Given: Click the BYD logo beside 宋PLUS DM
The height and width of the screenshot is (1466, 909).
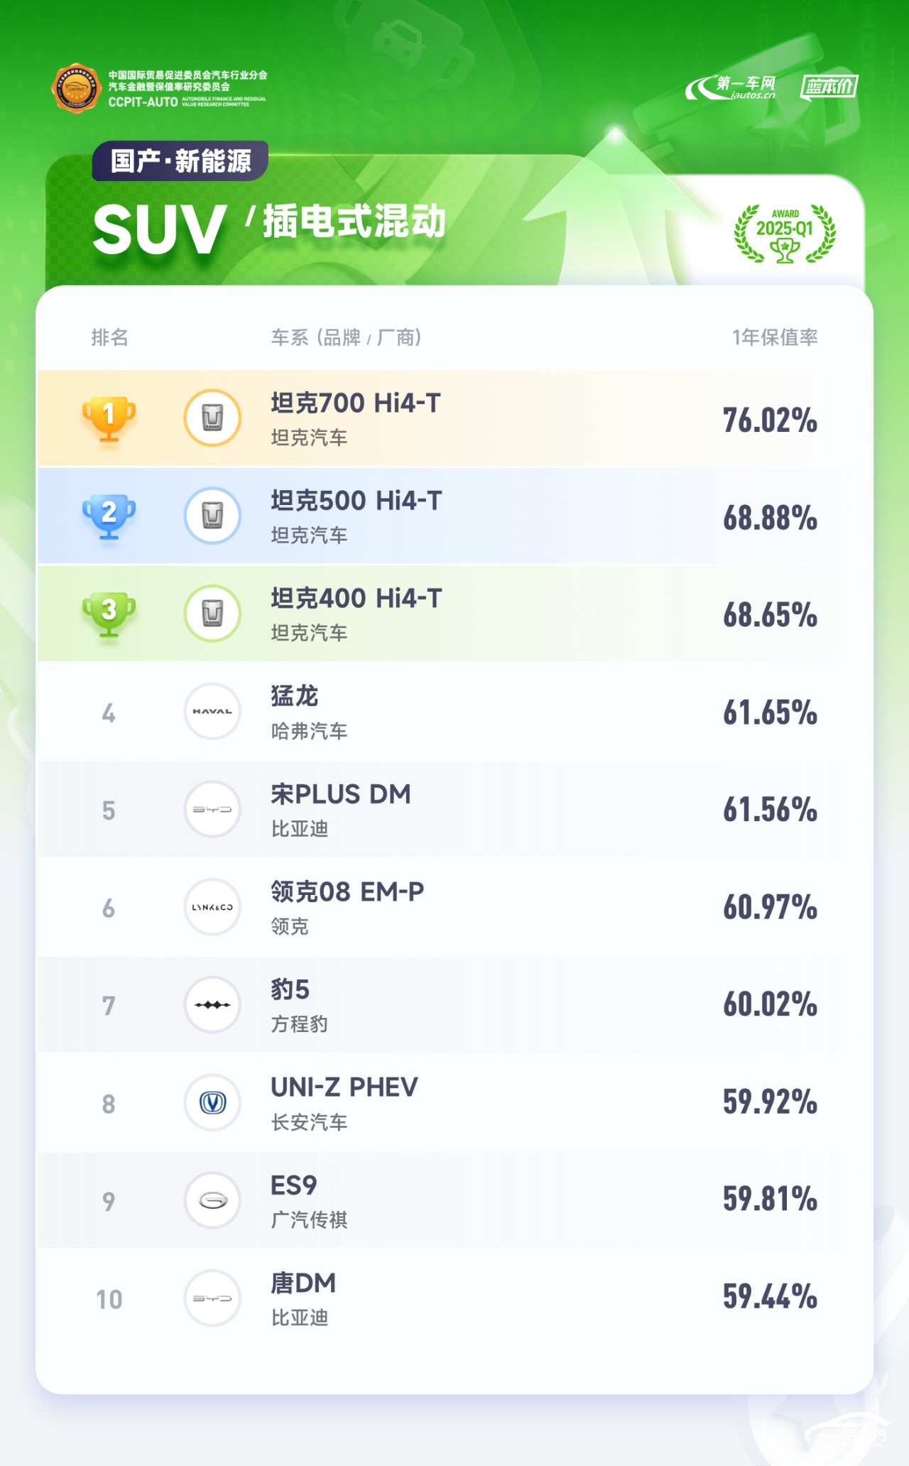Looking at the screenshot, I should pyautogui.click(x=212, y=809).
